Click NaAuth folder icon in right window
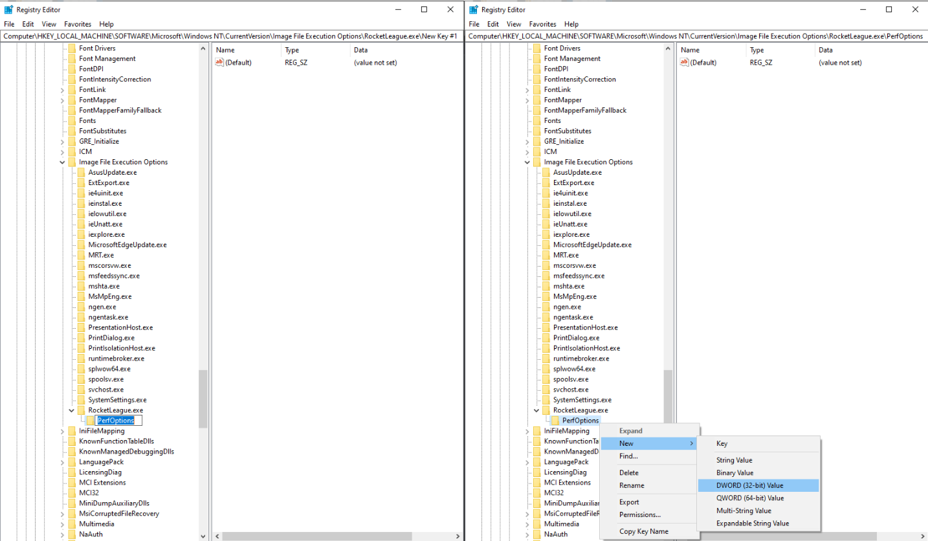This screenshot has width=928, height=541. click(536, 535)
